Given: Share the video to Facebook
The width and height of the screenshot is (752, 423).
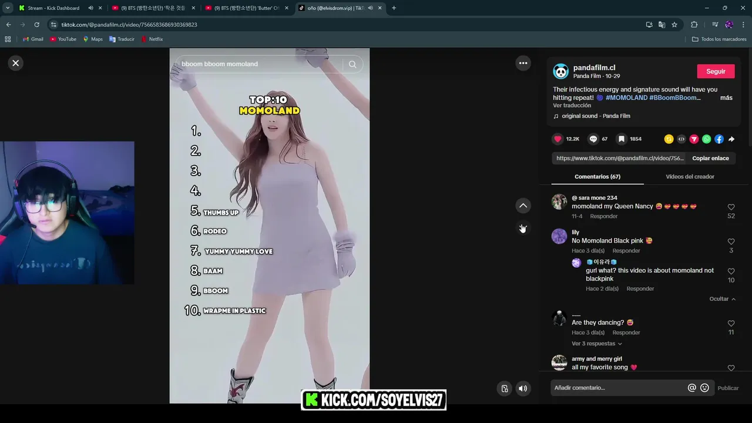Looking at the screenshot, I should [x=719, y=139].
